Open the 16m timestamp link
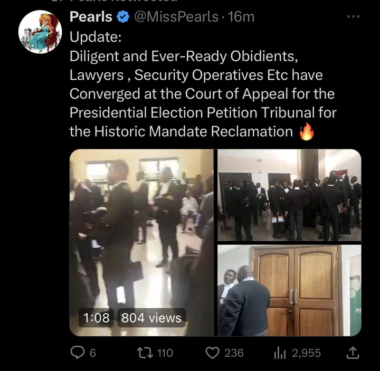380x371 pixels. 241,17
